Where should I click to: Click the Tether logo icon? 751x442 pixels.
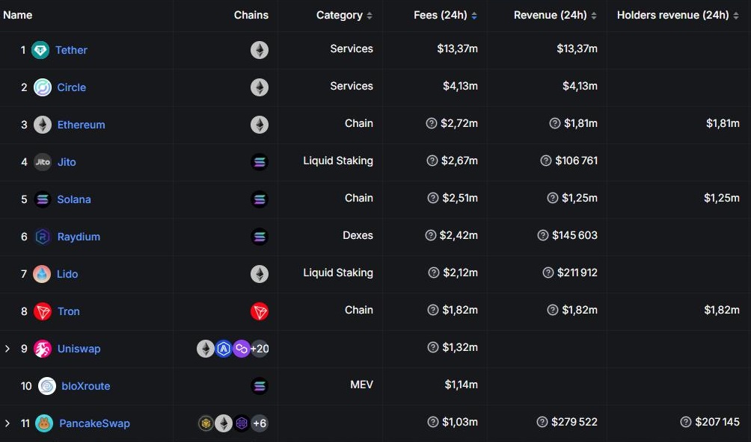(40, 50)
